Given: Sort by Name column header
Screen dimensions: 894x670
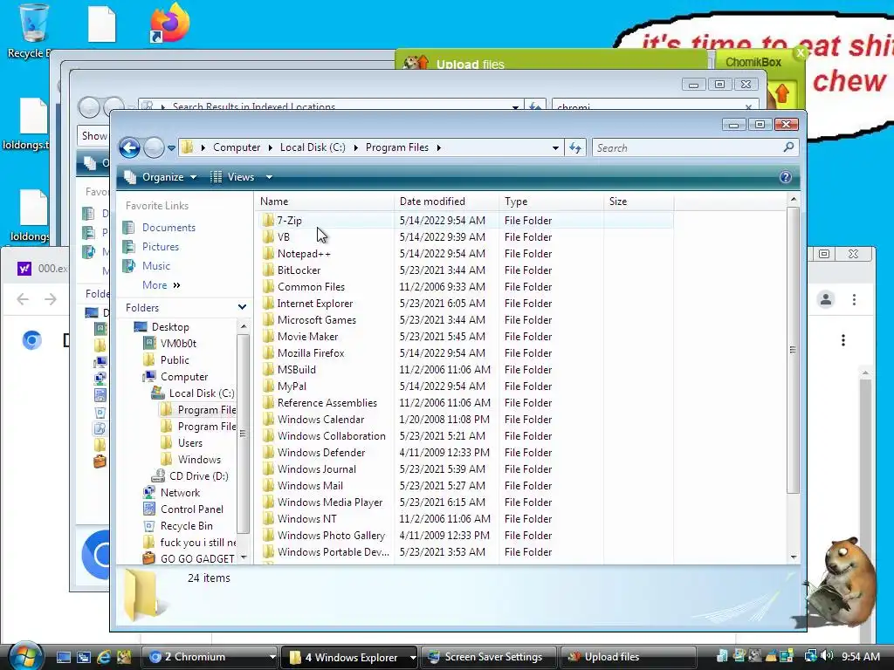Looking at the screenshot, I should tap(325, 202).
